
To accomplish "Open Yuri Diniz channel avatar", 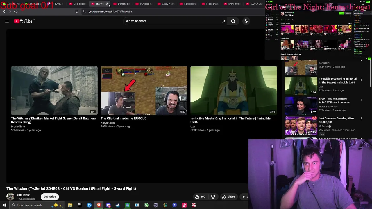I will click(x=10, y=197).
